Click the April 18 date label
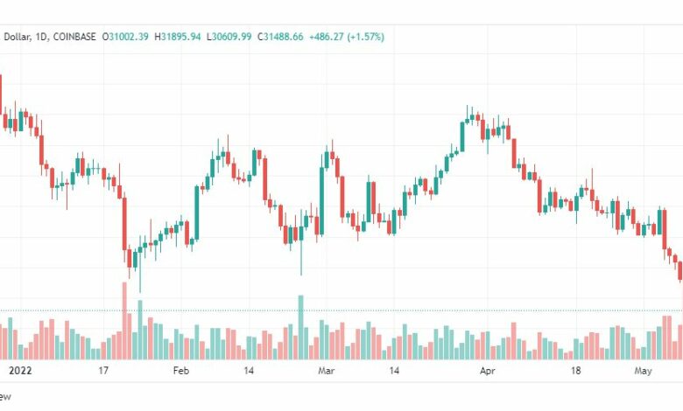The image size is (683, 411). coord(575,371)
